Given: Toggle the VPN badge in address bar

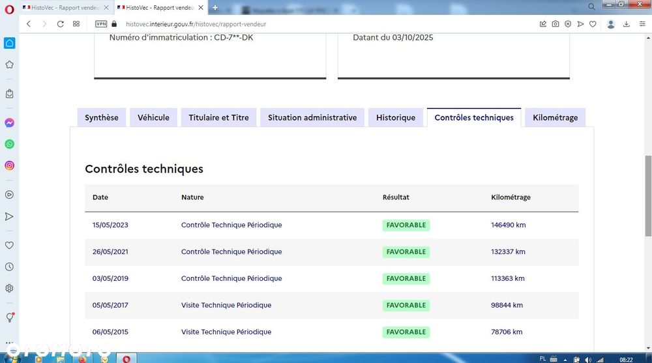Looking at the screenshot, I should pos(101,24).
